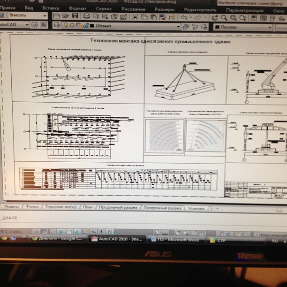Open the Вписать dropdown list
The width and height of the screenshot is (287, 287).
coord(45,16)
